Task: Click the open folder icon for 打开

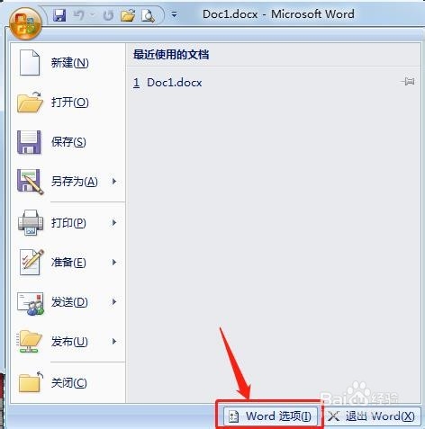Action: tap(30, 103)
